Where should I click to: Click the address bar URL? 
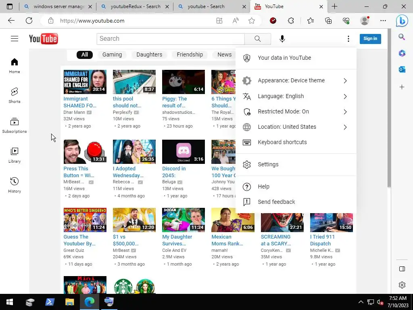tap(92, 21)
